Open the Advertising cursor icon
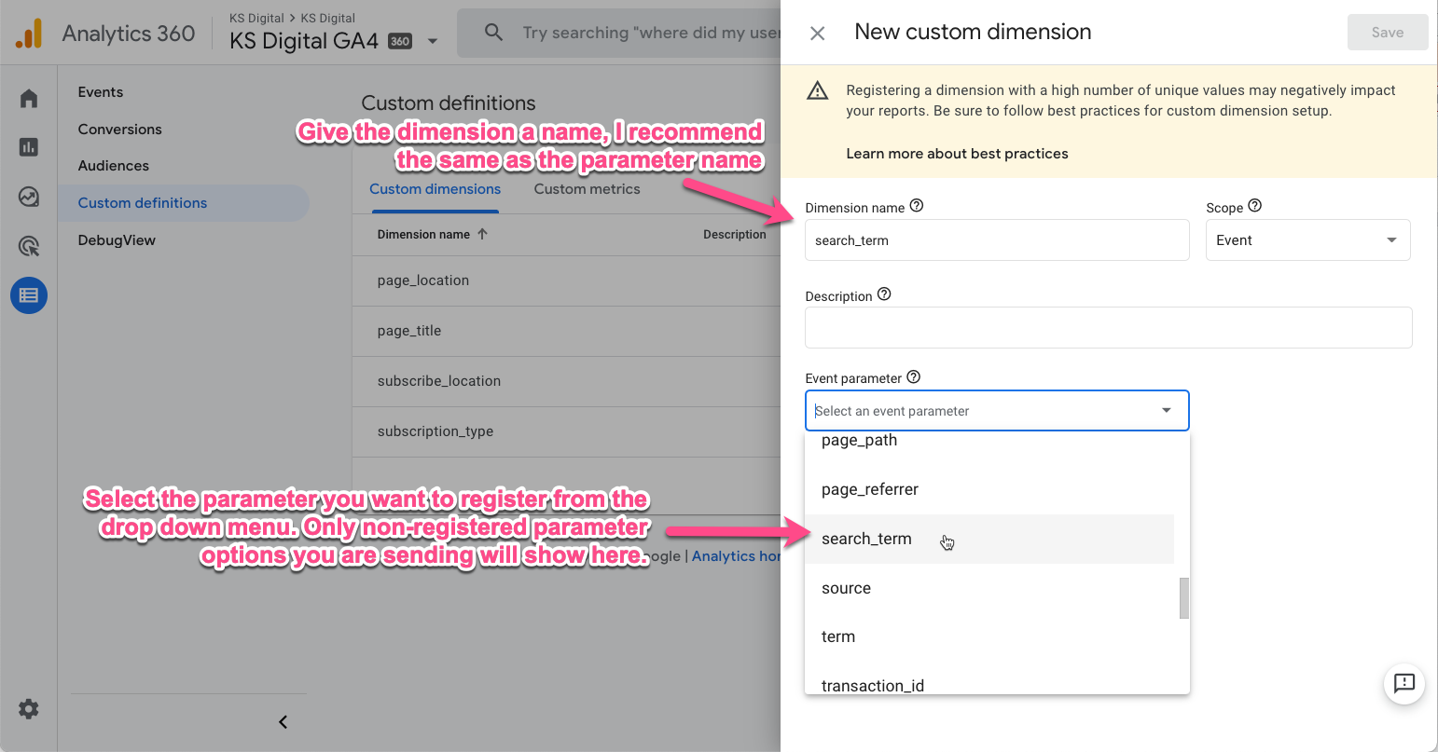This screenshot has height=752, width=1438. coord(29,246)
